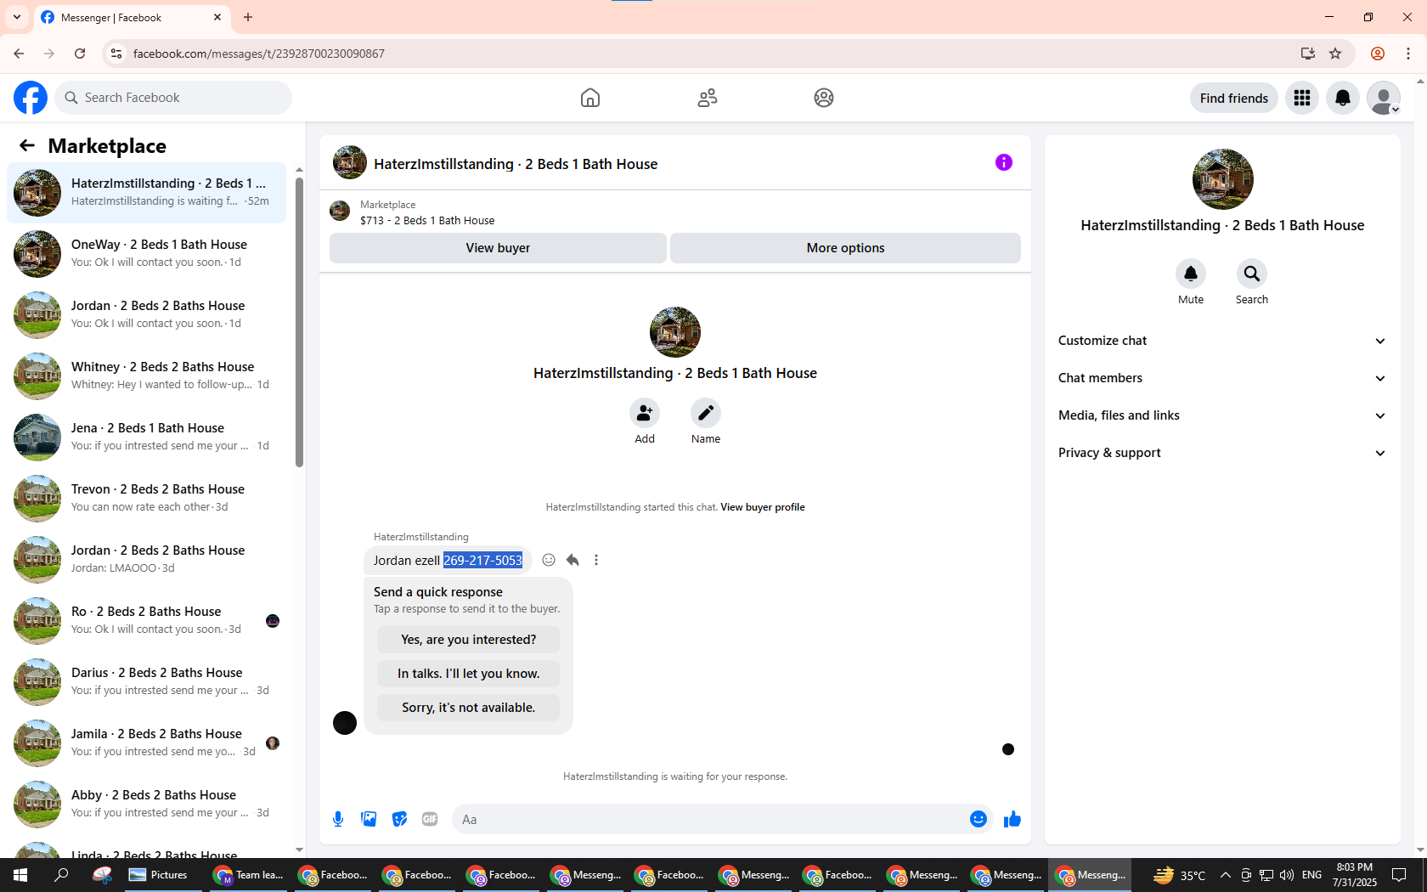The width and height of the screenshot is (1427, 892).
Task: Click the browser address bar URL
Action: point(259,54)
